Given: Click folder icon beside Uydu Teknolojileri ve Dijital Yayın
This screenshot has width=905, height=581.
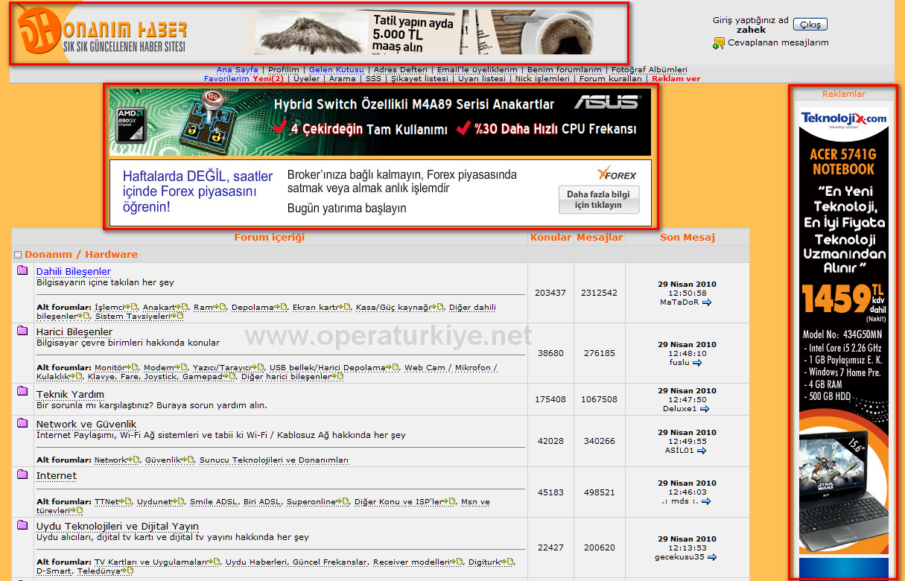Looking at the screenshot, I should coord(22,524).
